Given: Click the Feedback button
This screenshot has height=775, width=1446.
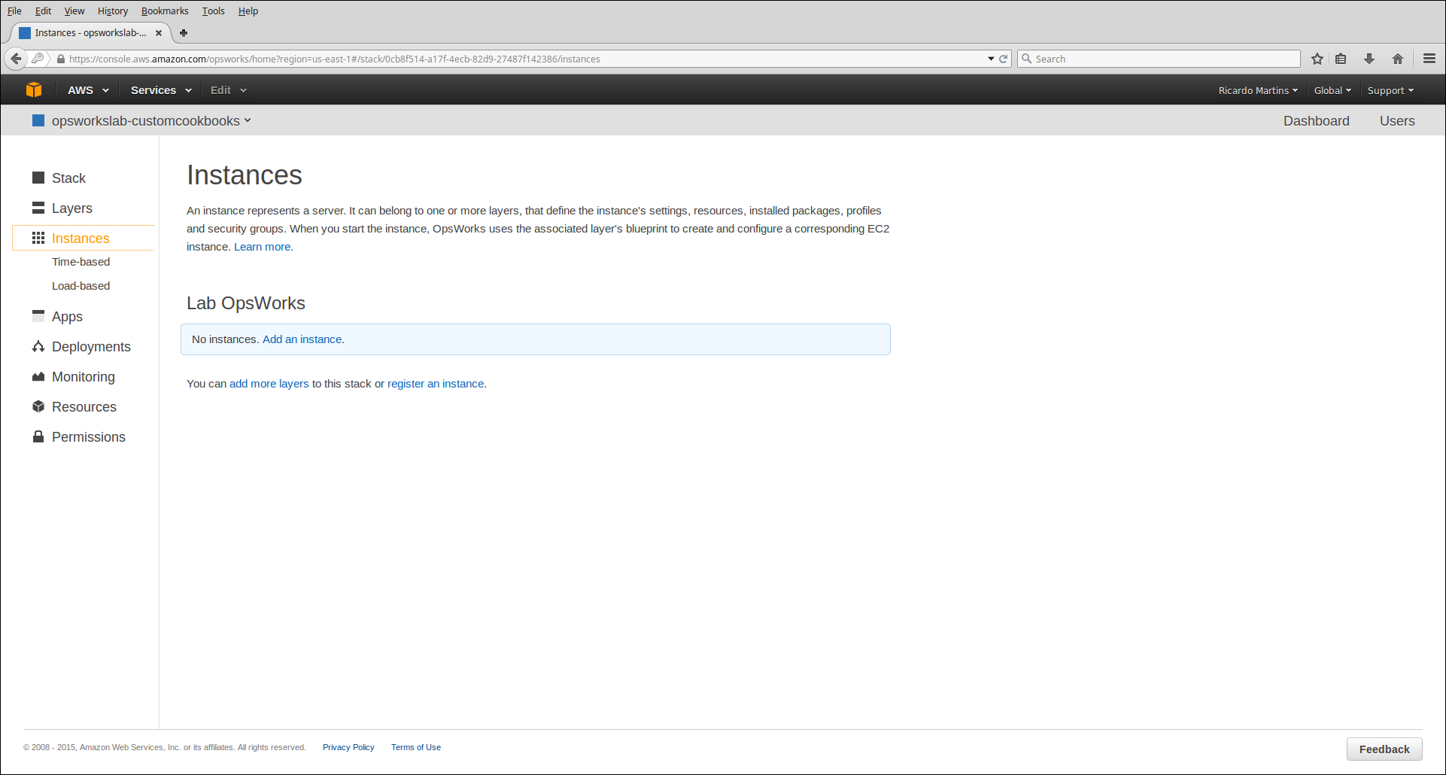Looking at the screenshot, I should point(1384,749).
